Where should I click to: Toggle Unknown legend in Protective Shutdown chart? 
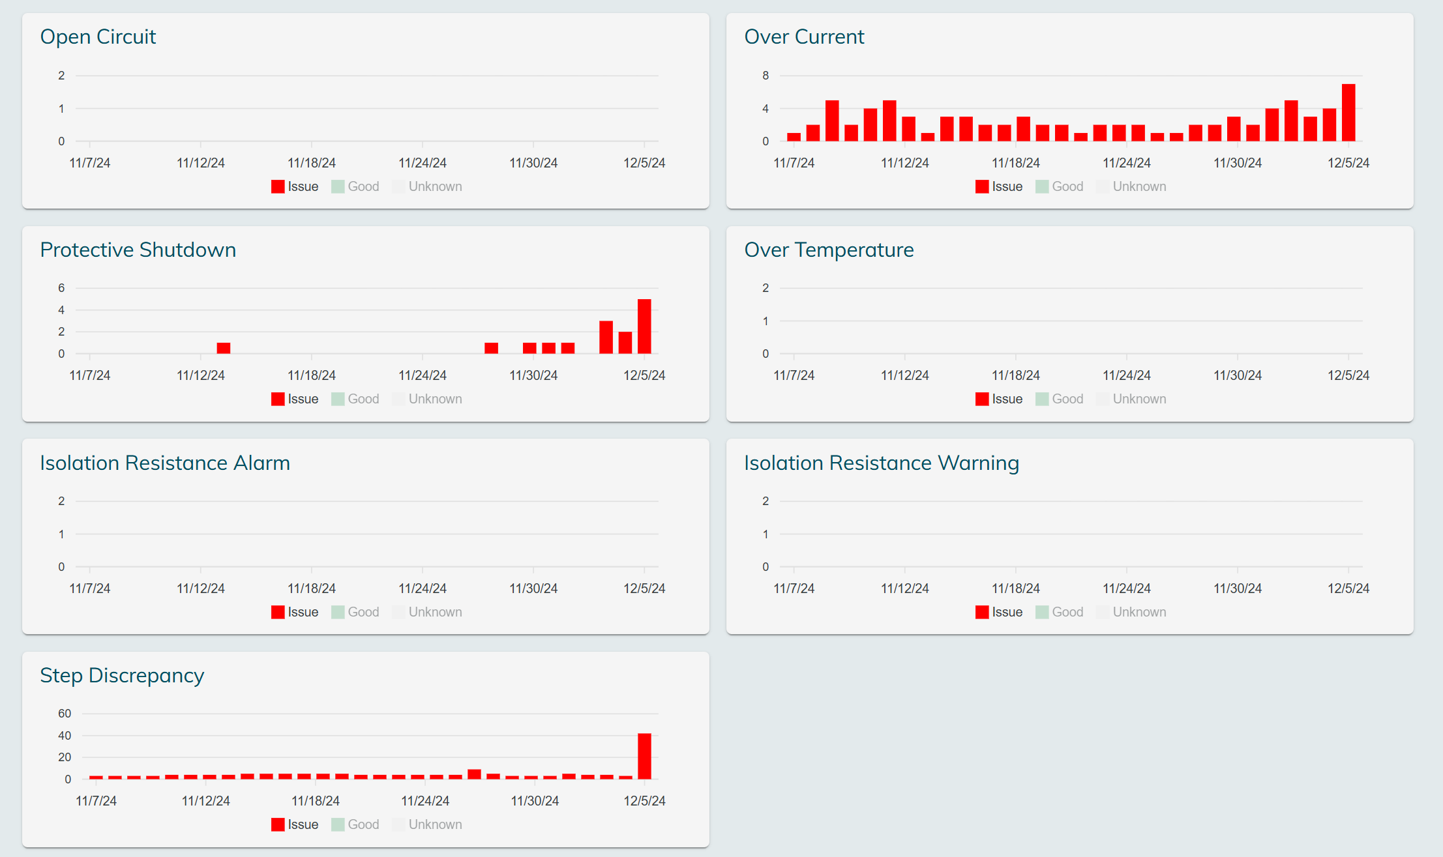pos(435,399)
